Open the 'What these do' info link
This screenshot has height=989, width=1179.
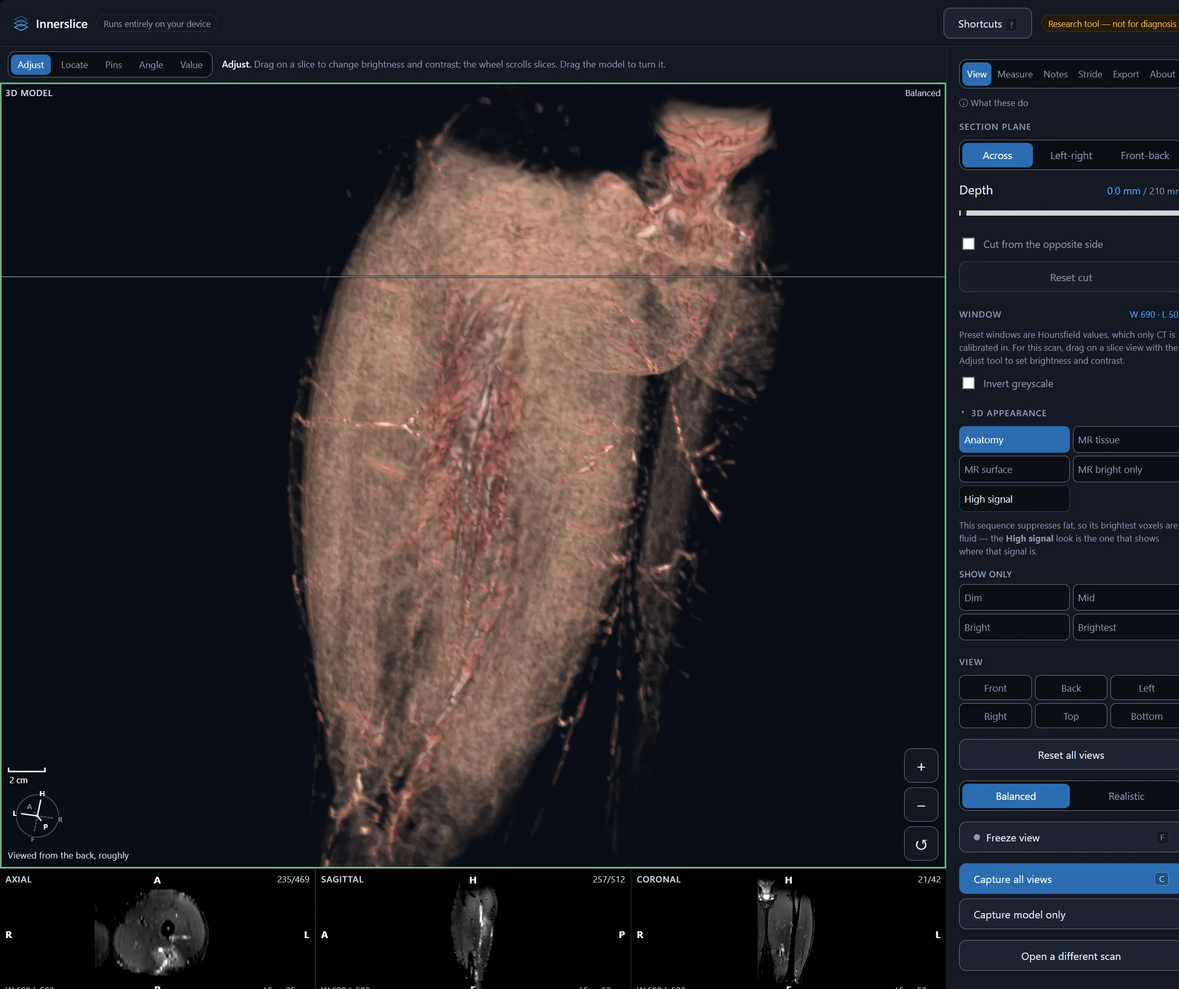[x=993, y=103]
